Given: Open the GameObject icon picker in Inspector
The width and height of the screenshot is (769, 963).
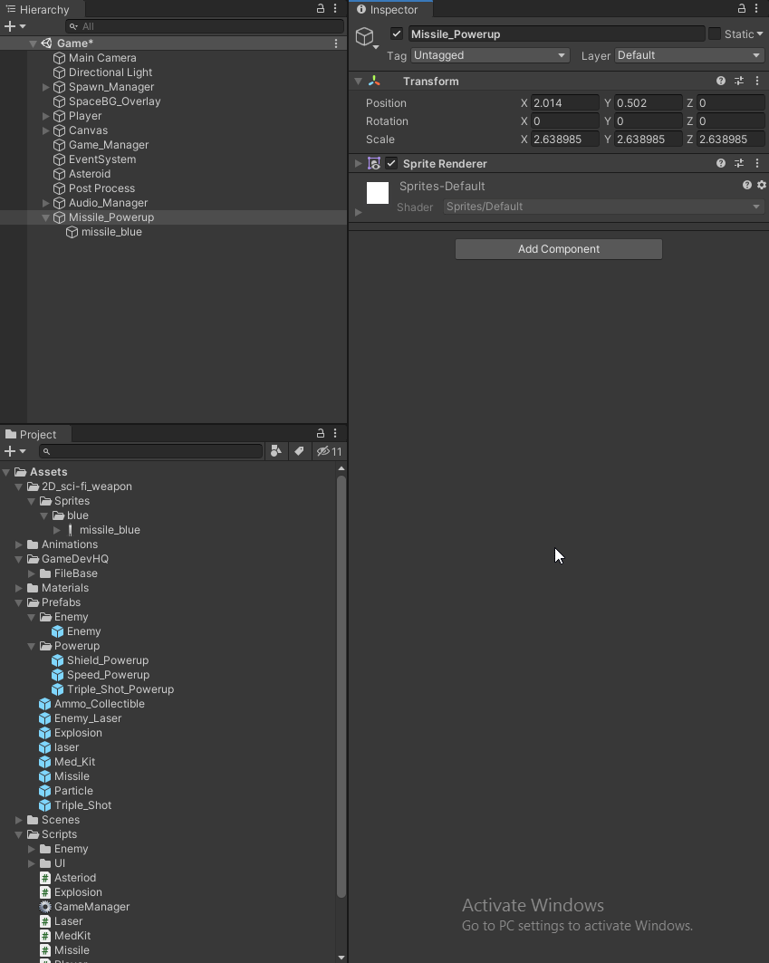Looking at the screenshot, I should 366,37.
